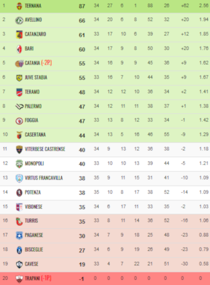Open the Virtus Francavilla team page

(44, 178)
